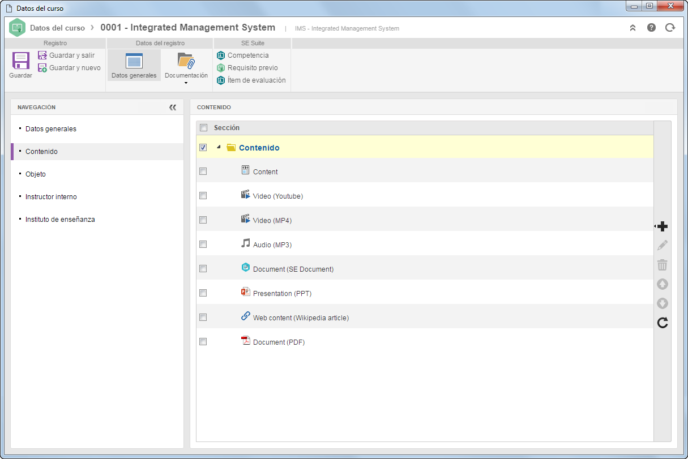This screenshot has height=459, width=688.
Task: Collapse the Contenido tree node
Action: coord(219,147)
